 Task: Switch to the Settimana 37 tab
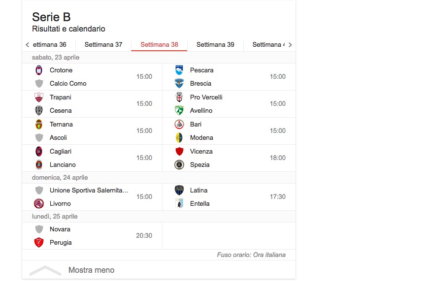coord(103,45)
